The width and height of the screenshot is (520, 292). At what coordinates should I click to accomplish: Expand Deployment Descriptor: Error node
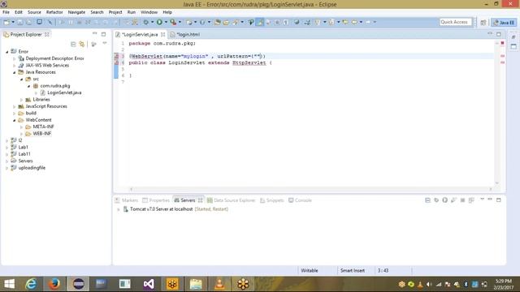point(15,58)
